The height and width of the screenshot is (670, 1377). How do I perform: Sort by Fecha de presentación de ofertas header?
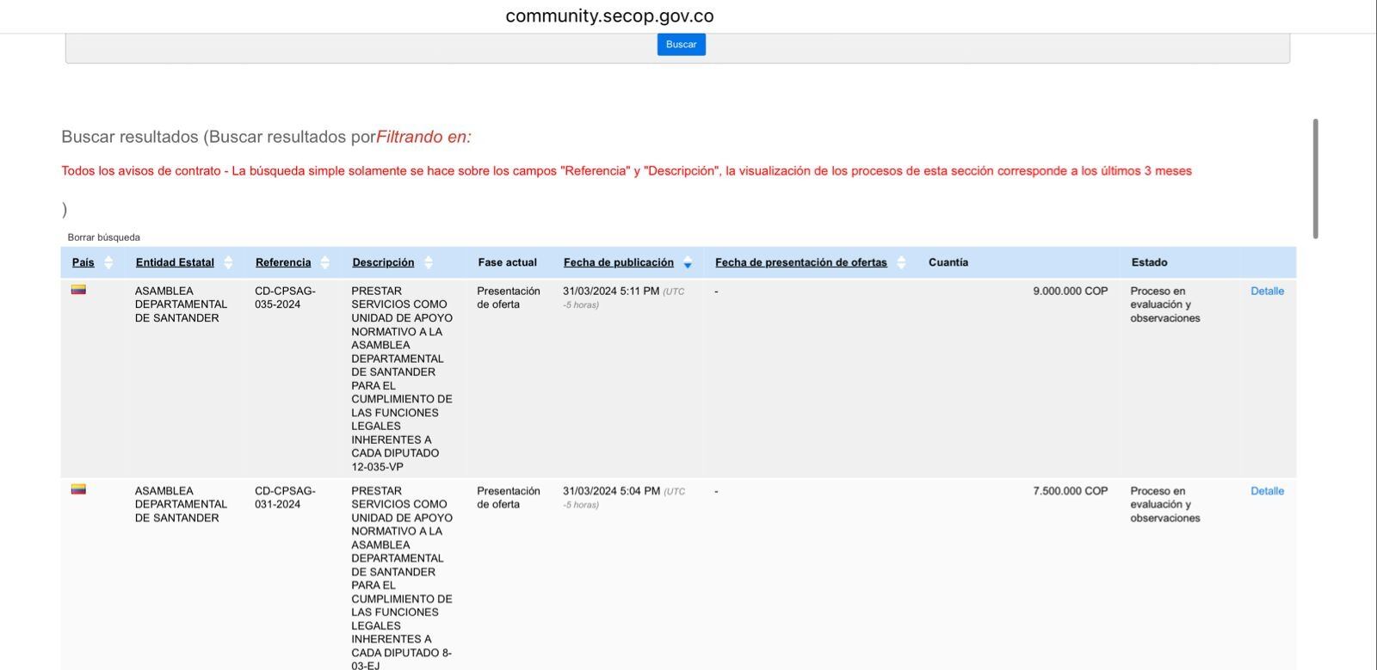(x=800, y=262)
